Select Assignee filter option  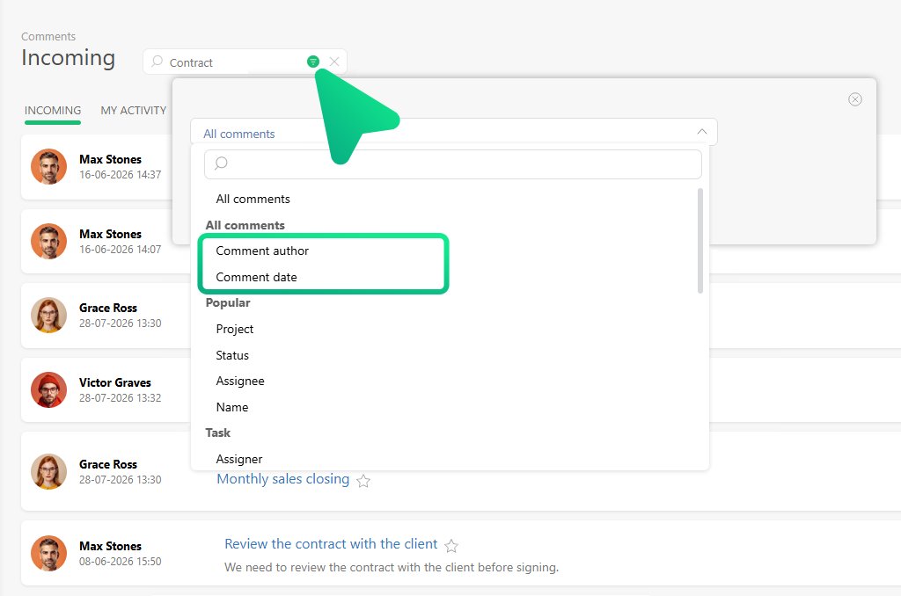coord(240,382)
